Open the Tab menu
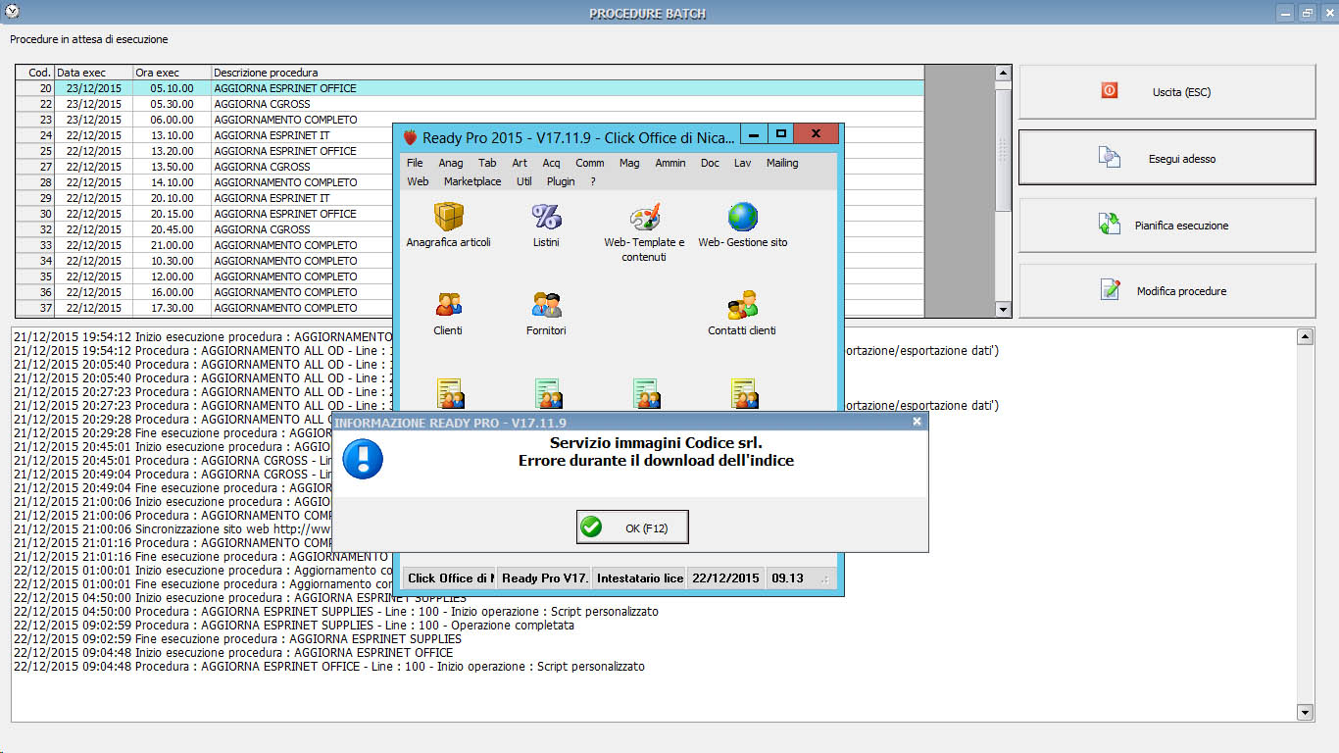This screenshot has height=753, width=1339. (487, 163)
